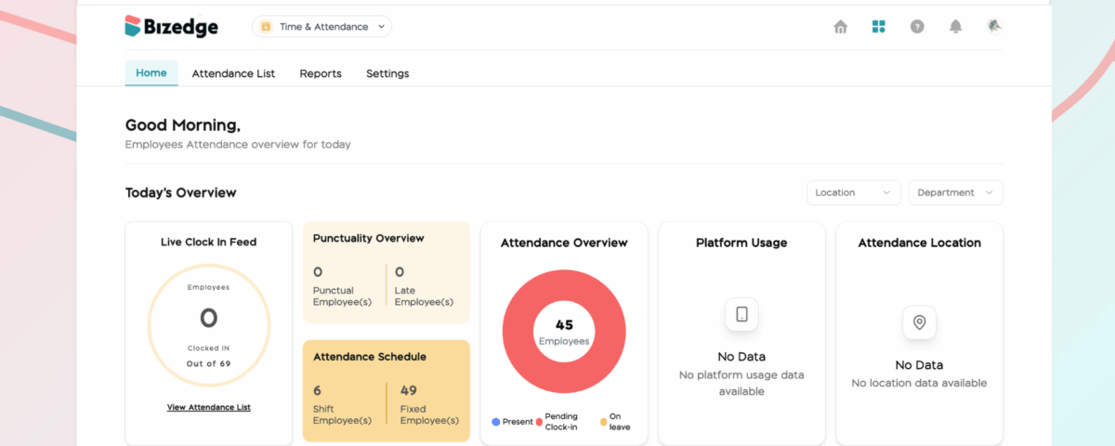Select the Punctuality Overview card title
This screenshot has width=1115, height=446.
point(368,238)
